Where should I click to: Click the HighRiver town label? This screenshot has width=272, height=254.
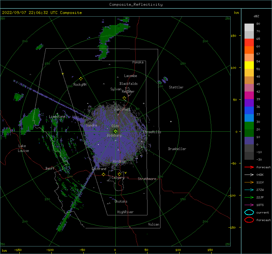coord(125,212)
